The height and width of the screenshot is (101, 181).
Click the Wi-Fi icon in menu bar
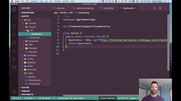[126, 1]
